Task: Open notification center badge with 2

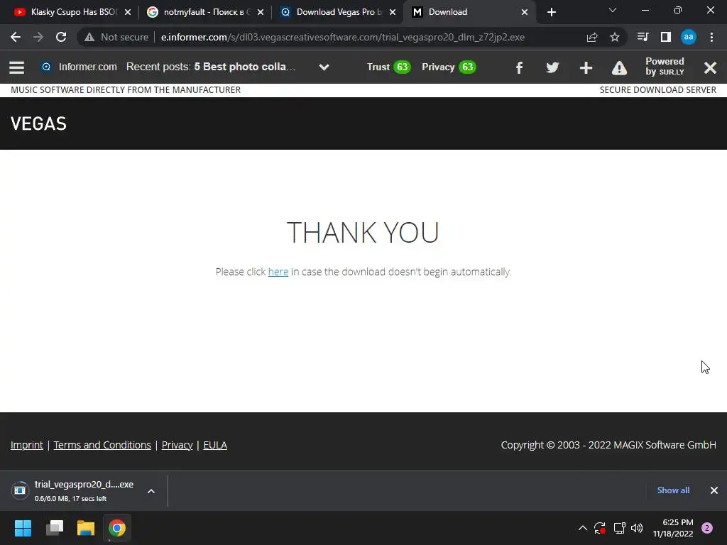Action: [x=707, y=528]
